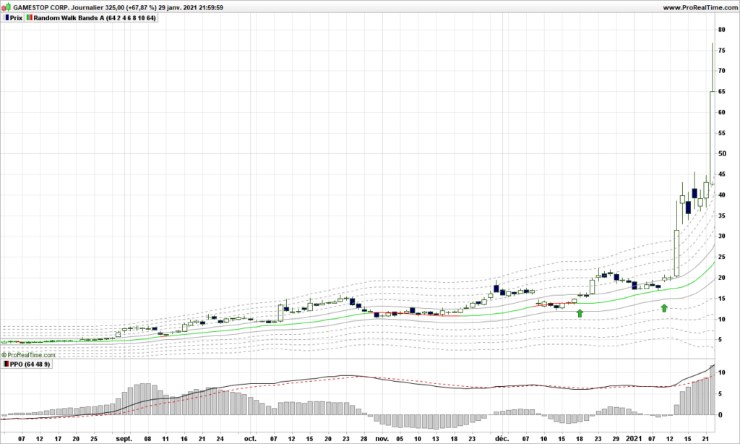Click the PPO indicator legend color icon
The height and width of the screenshot is (444, 740).
(6, 364)
